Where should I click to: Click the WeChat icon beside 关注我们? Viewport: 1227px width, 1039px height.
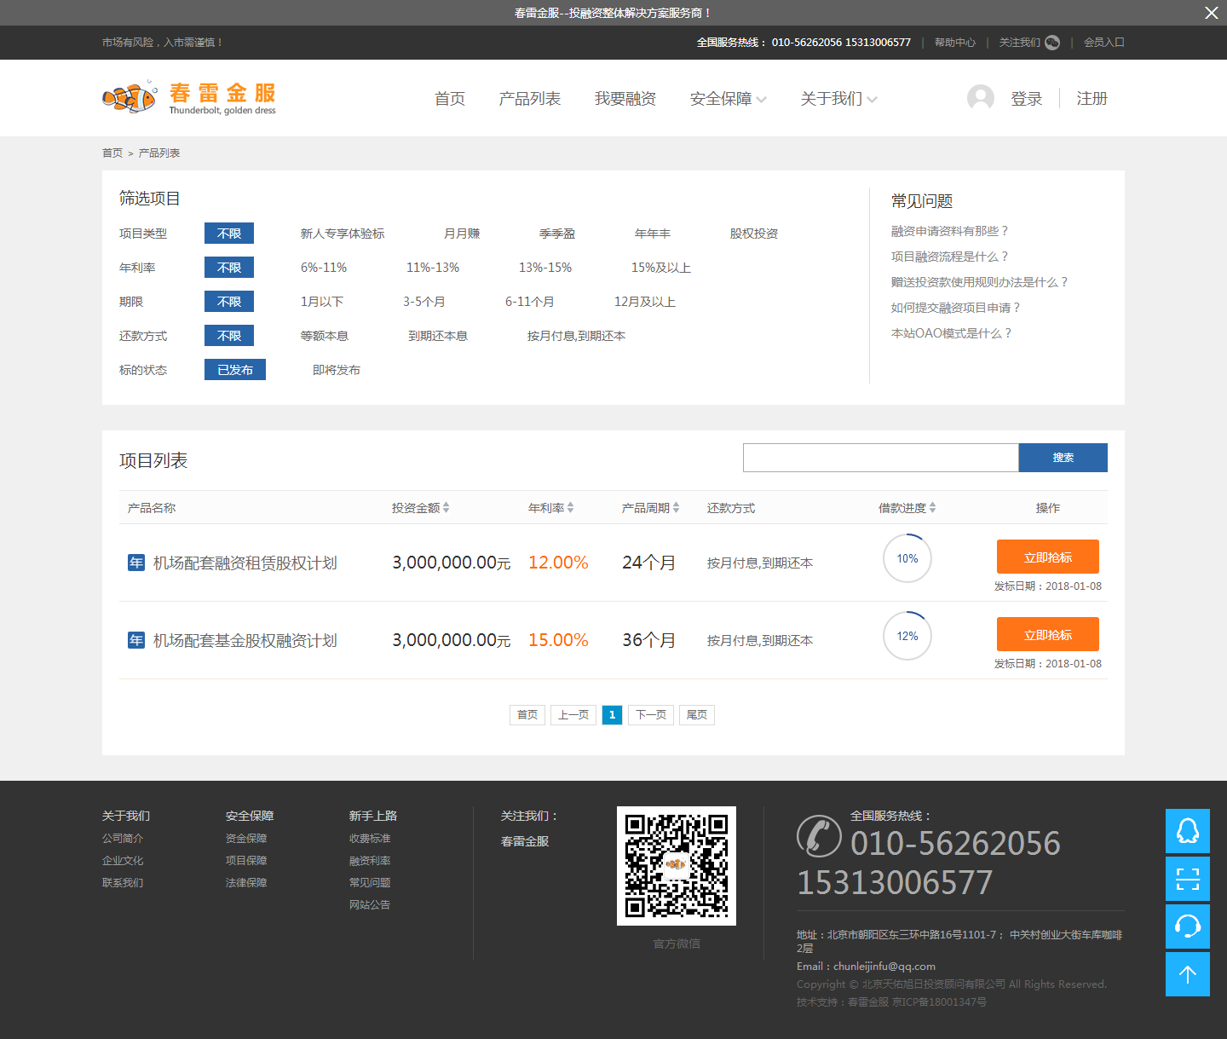coord(1052,43)
